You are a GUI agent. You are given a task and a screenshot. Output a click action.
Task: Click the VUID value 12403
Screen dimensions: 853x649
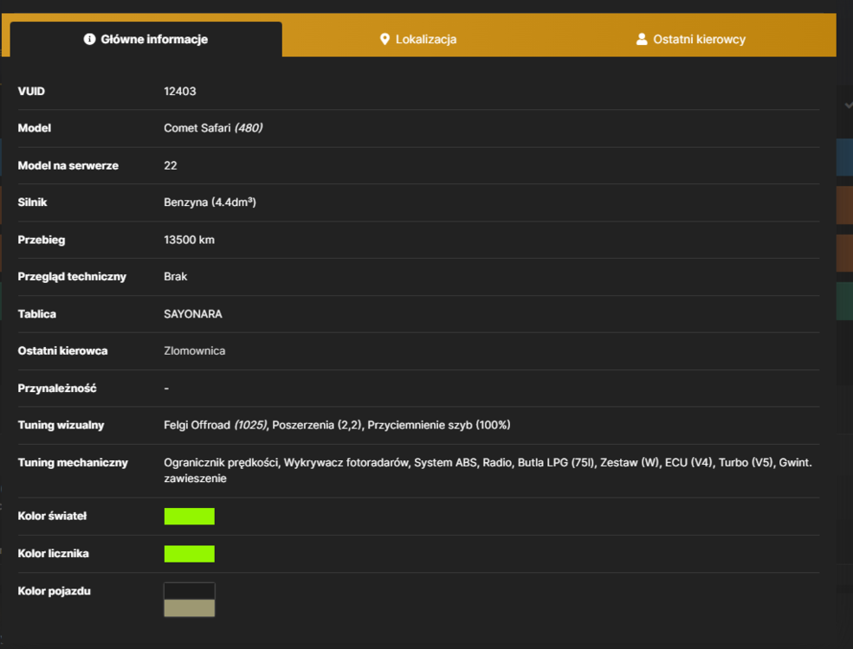click(x=180, y=91)
